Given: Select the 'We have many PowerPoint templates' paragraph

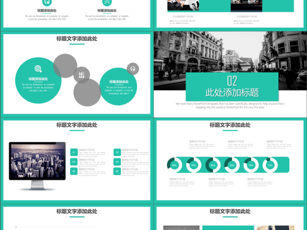Looking at the screenshot, I should click(230, 105).
